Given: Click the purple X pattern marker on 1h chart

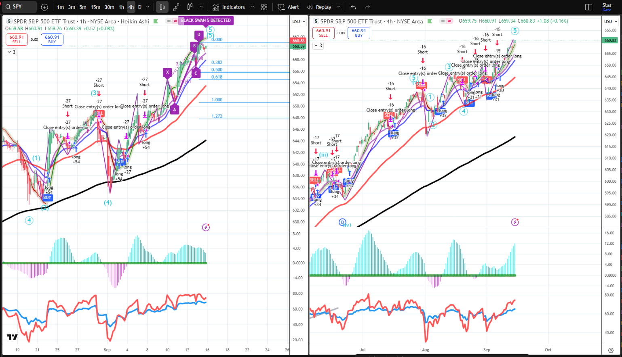Looking at the screenshot, I should (x=167, y=73).
